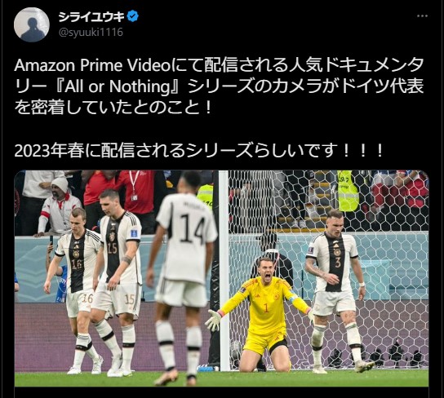Open profile via display name シライユウキ

coord(91,16)
